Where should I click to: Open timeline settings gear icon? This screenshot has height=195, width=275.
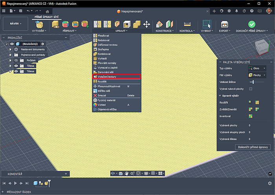click(269, 183)
